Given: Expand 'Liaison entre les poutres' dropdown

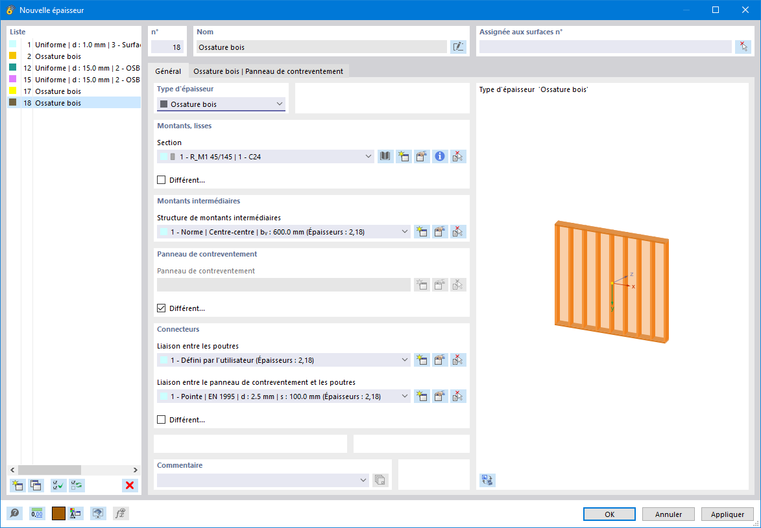Looking at the screenshot, I should pos(284,360).
